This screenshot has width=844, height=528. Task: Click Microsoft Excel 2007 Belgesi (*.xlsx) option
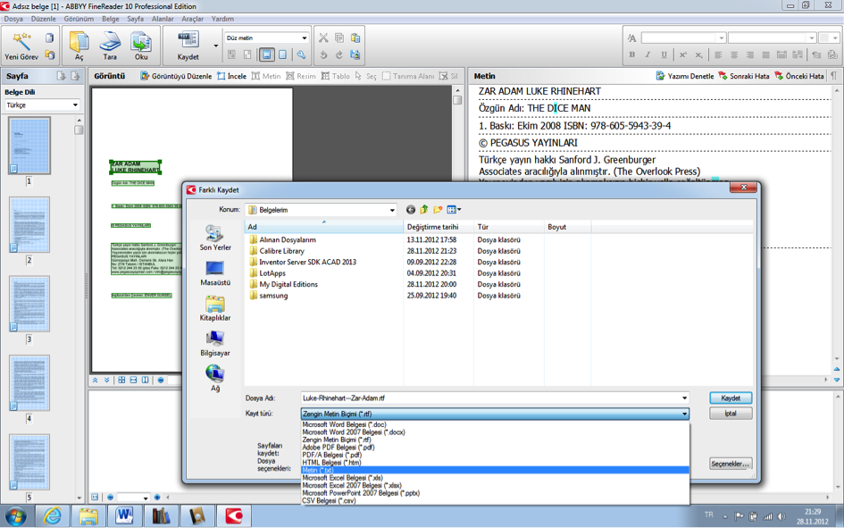(x=495, y=485)
